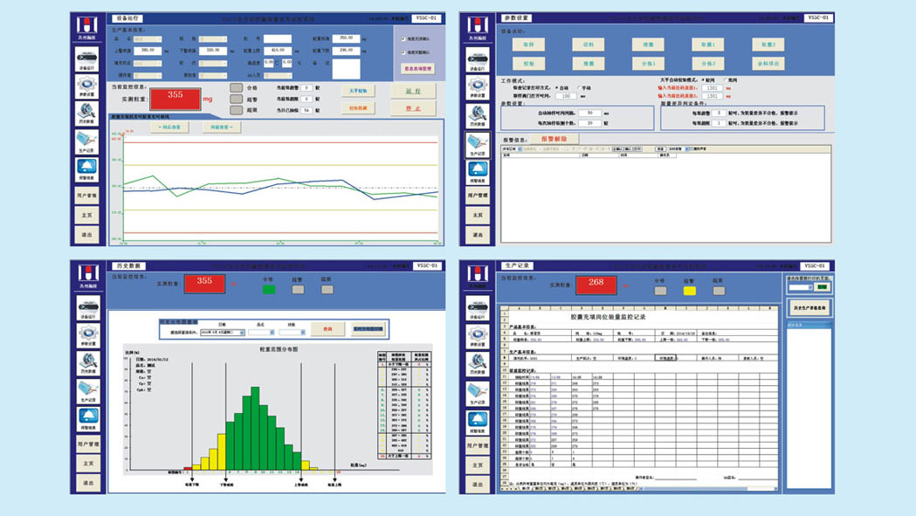The width and height of the screenshot is (916, 516).
Task: Expand the 操作员 dropdown in 设备运行 window
Action: tap(148, 75)
